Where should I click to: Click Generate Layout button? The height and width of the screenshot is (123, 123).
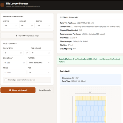[x=18, y=90]
